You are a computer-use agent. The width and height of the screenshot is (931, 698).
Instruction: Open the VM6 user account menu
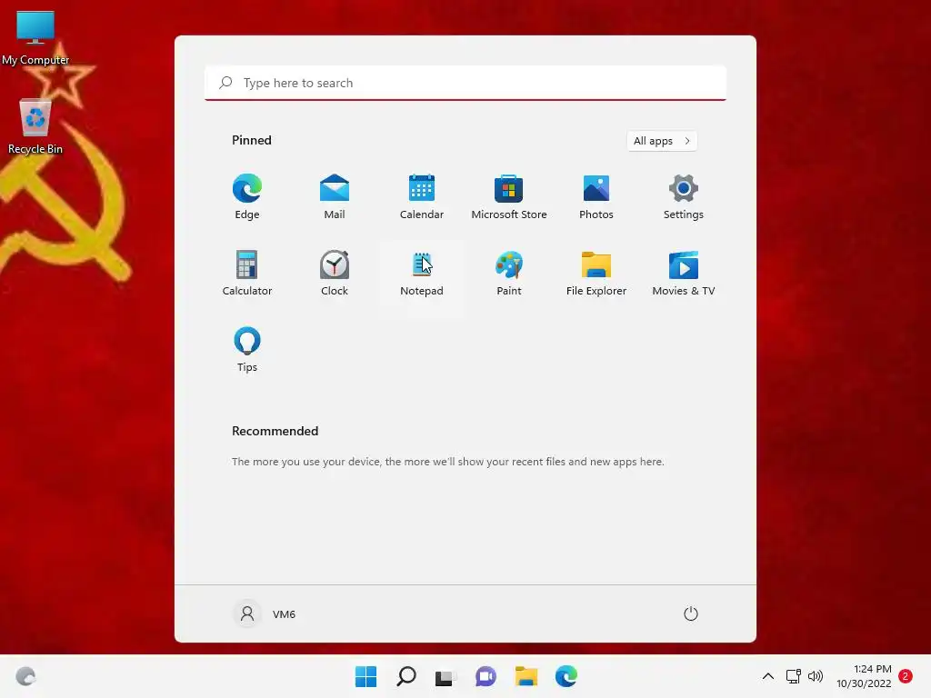coord(265,613)
